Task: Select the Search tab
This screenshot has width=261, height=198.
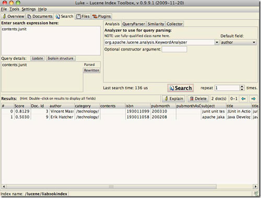Action: click(64, 16)
